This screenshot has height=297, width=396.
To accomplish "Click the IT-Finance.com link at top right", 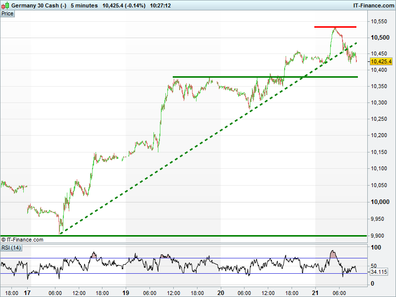I will pyautogui.click(x=374, y=5).
